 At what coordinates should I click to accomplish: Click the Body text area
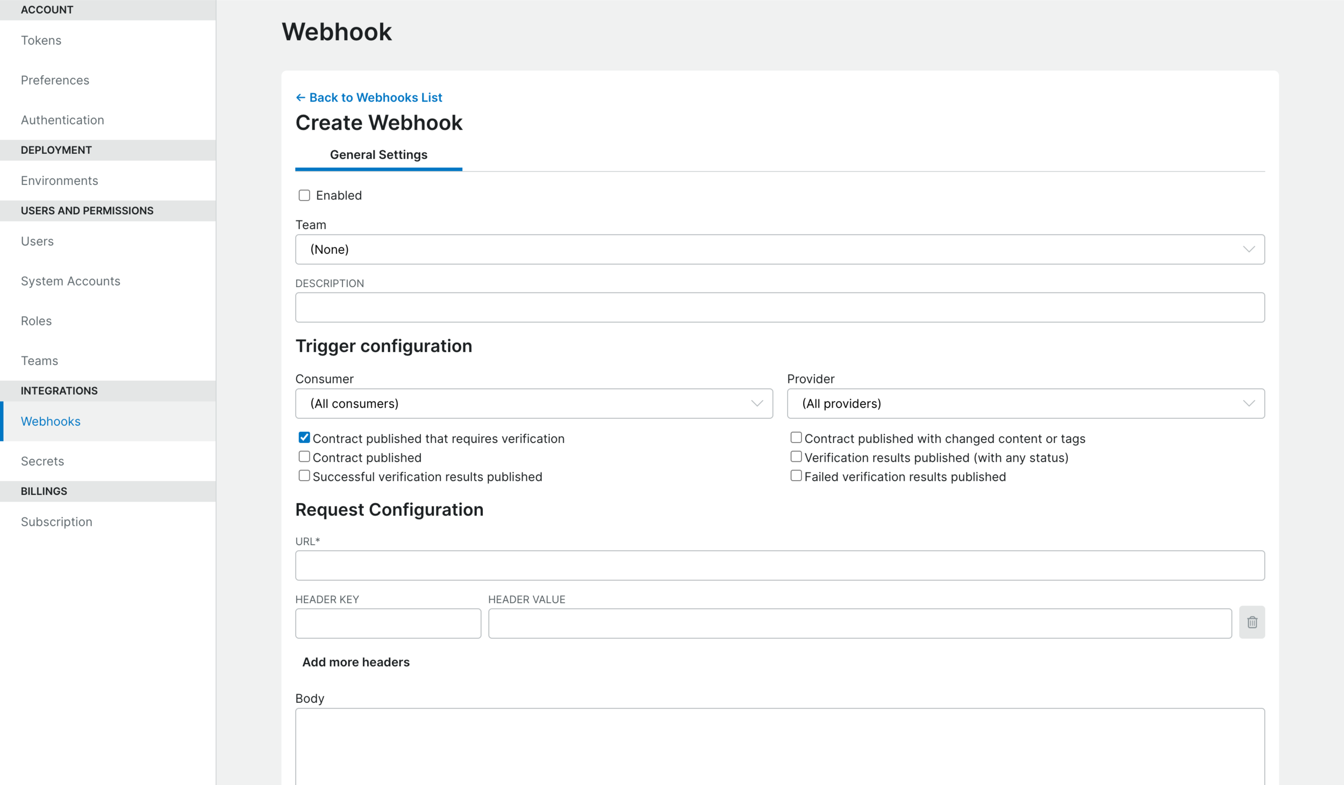coord(779,747)
